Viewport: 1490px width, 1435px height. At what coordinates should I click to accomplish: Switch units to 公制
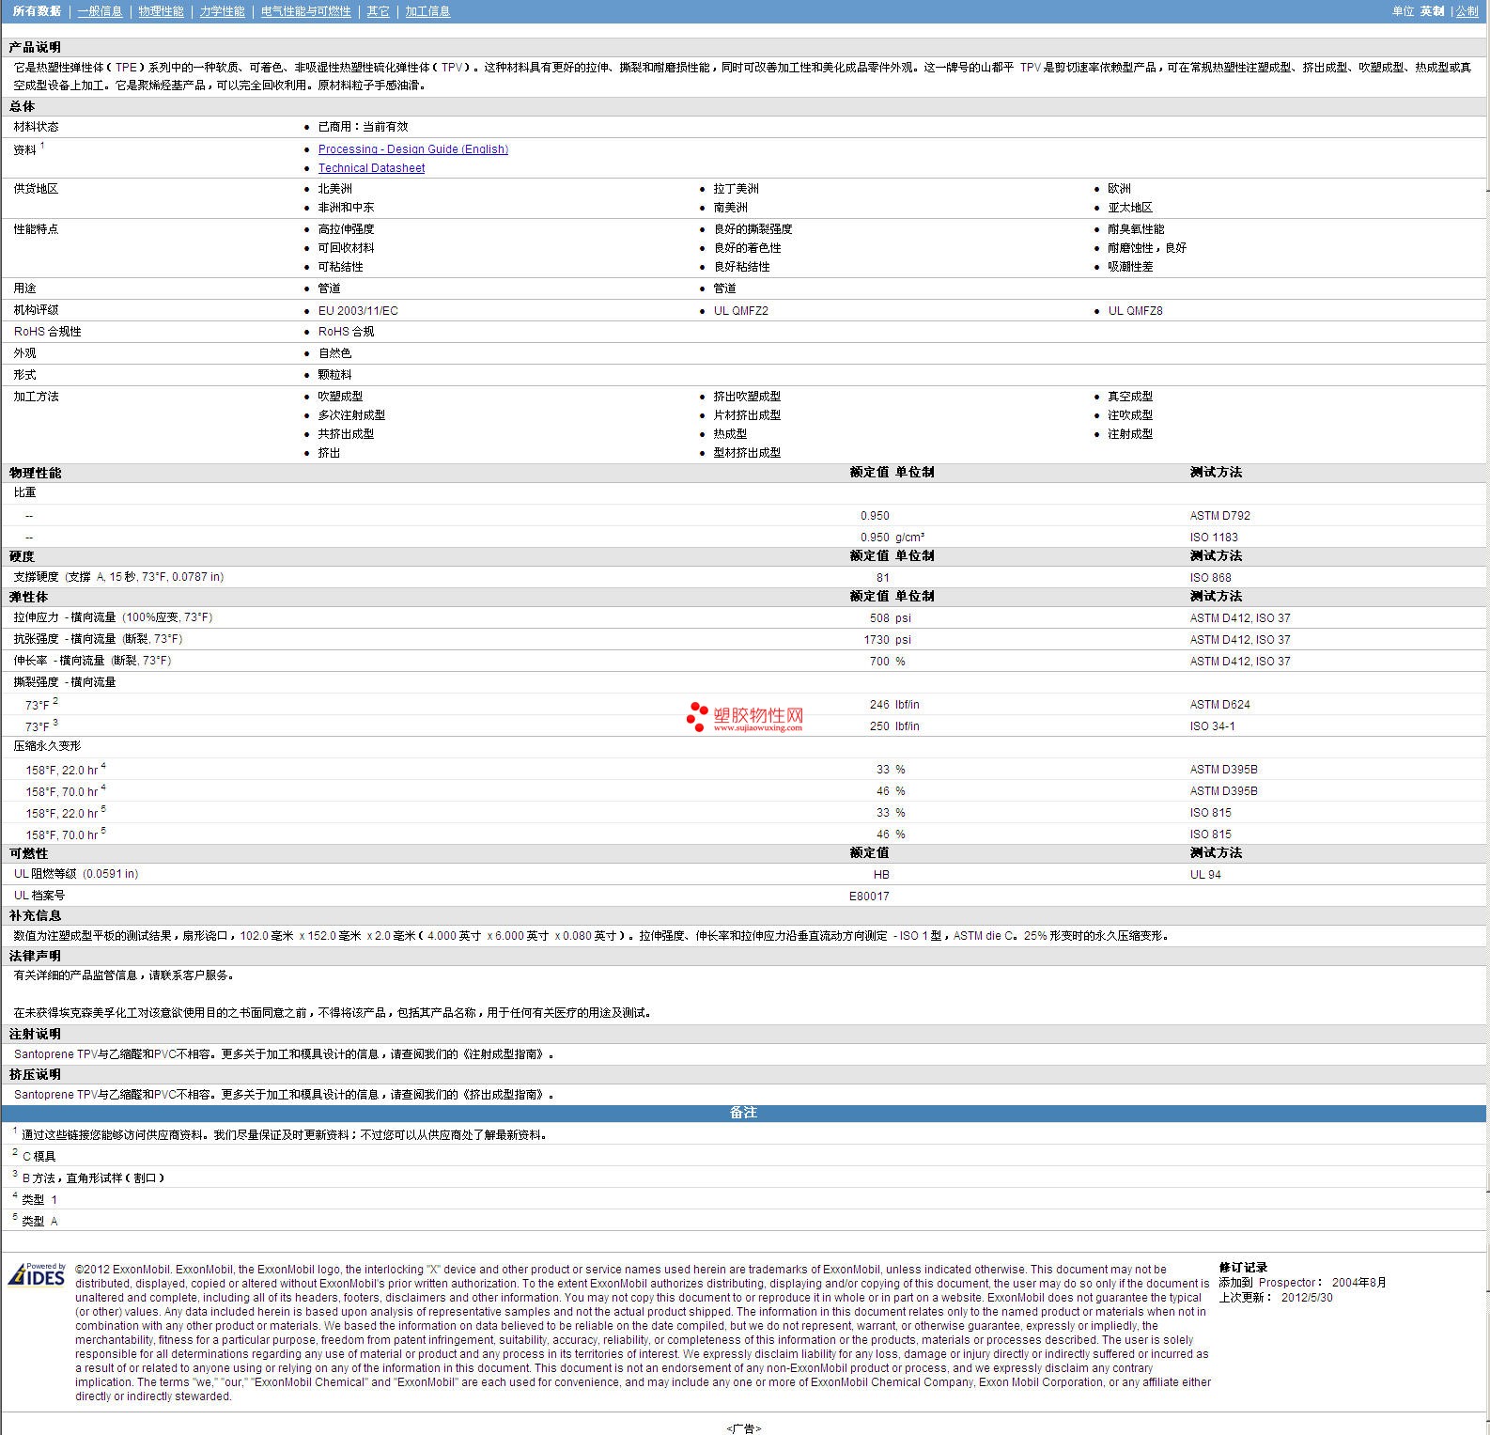click(1467, 11)
